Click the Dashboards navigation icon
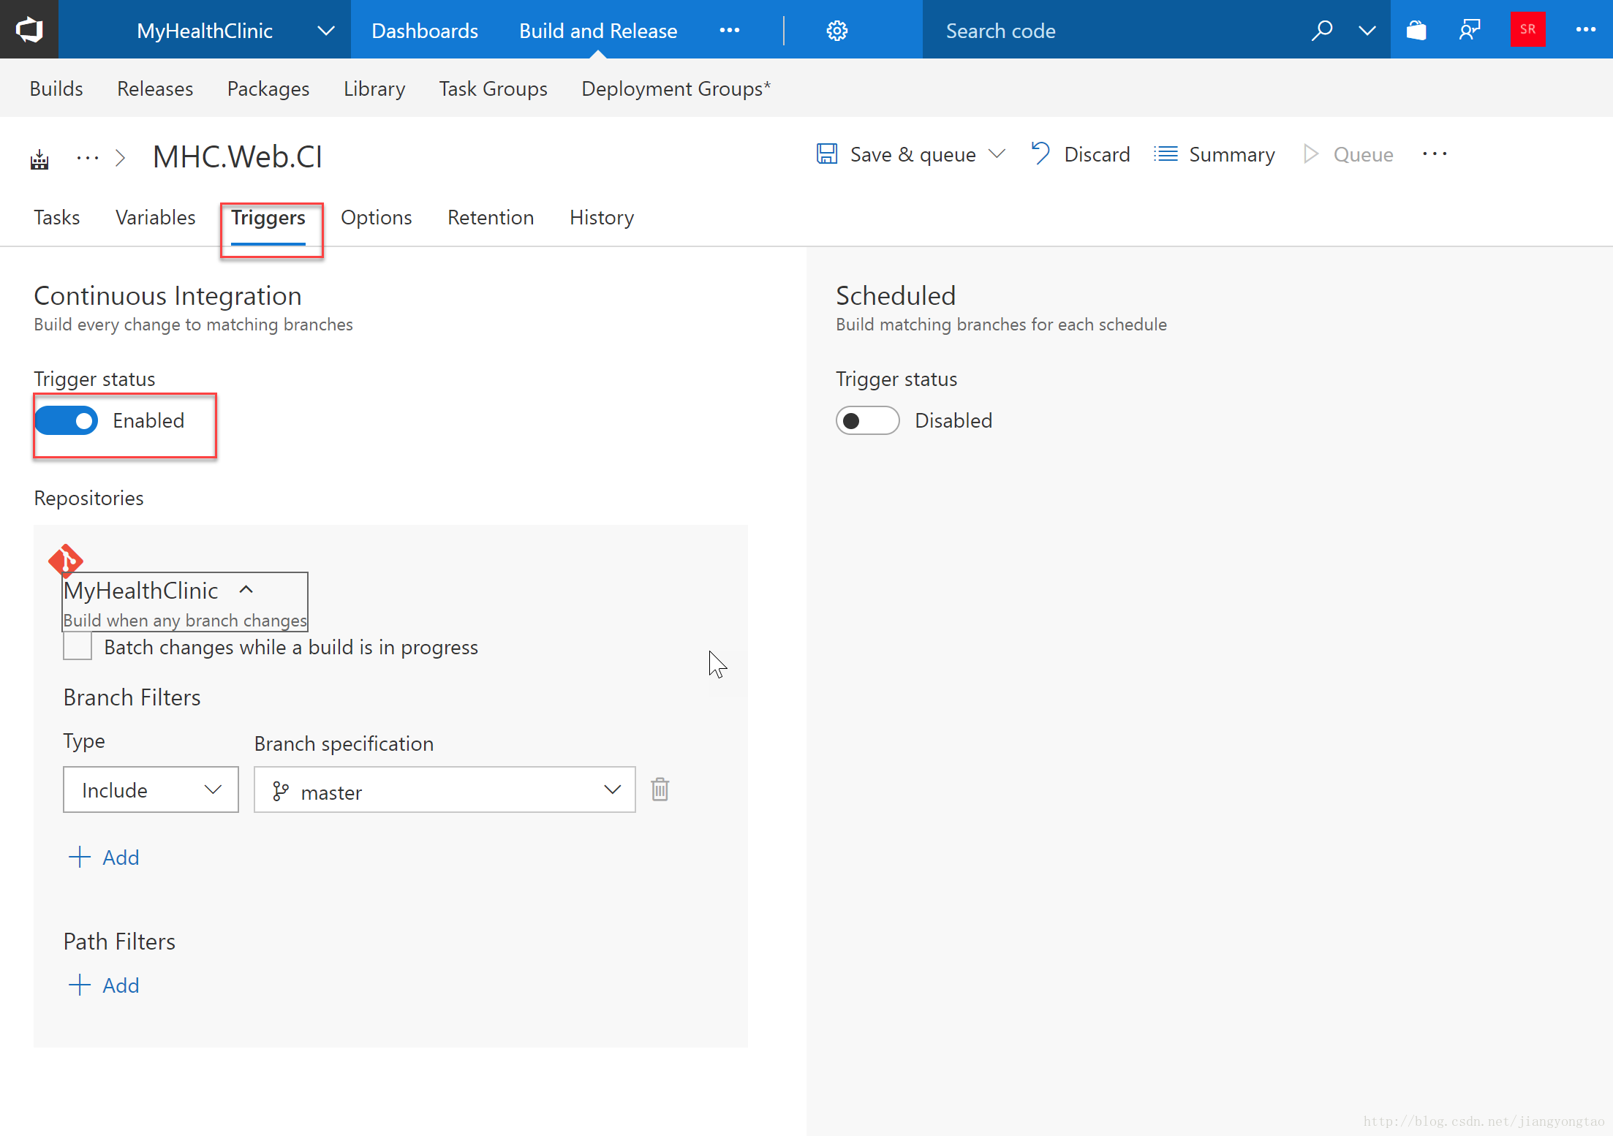Image resolution: width=1613 pixels, height=1136 pixels. pyautogui.click(x=424, y=31)
